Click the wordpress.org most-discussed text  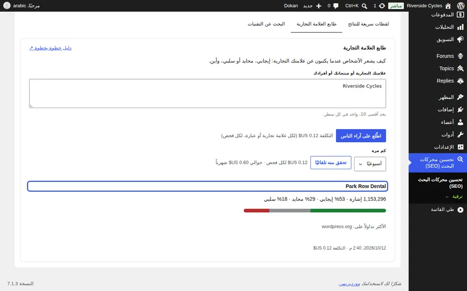pyautogui.click(x=337, y=226)
